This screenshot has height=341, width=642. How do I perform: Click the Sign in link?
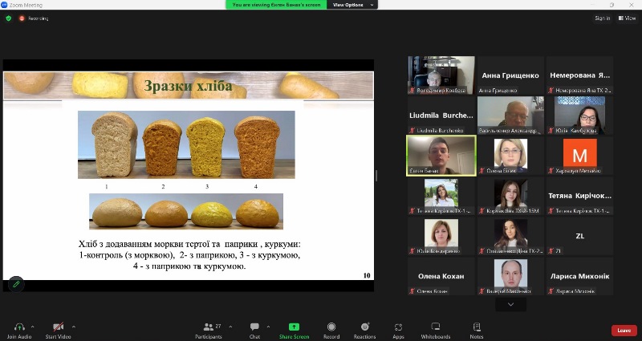coord(603,18)
